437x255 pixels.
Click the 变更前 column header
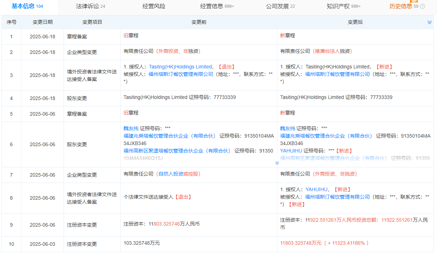point(199,22)
